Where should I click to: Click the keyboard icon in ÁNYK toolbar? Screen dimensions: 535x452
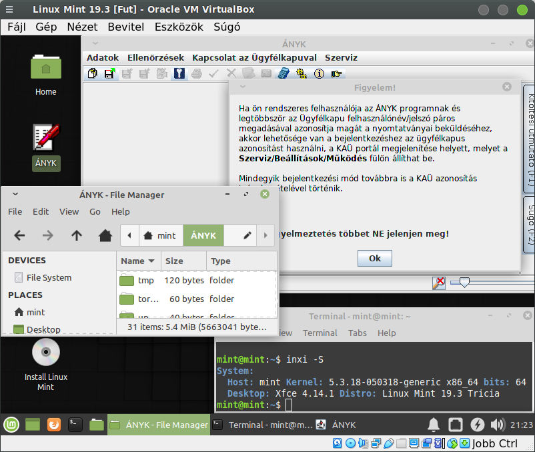click(266, 73)
